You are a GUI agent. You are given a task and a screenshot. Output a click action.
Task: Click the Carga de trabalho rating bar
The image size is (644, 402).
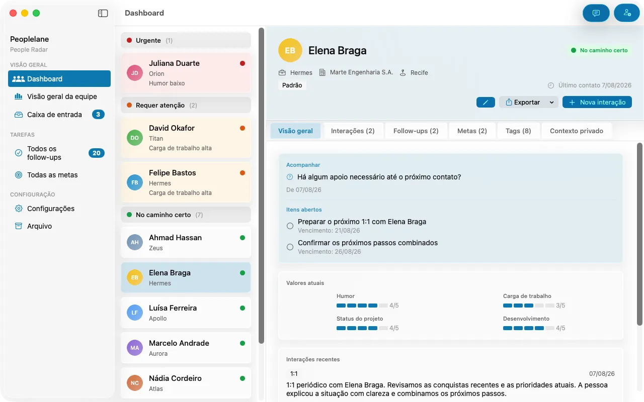[529, 305]
